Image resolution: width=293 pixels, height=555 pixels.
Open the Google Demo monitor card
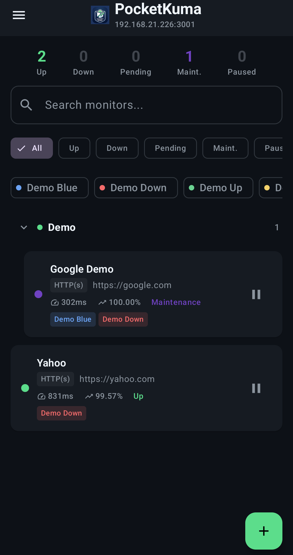click(153, 294)
